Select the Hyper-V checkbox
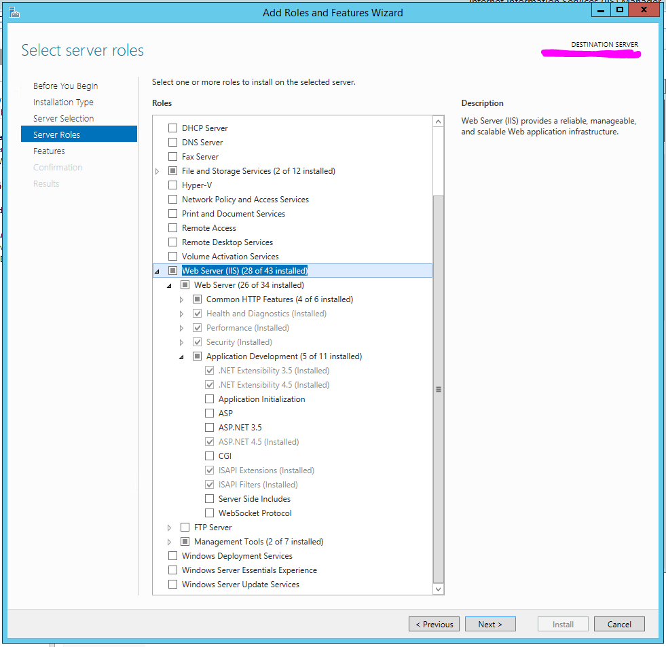 pos(173,185)
